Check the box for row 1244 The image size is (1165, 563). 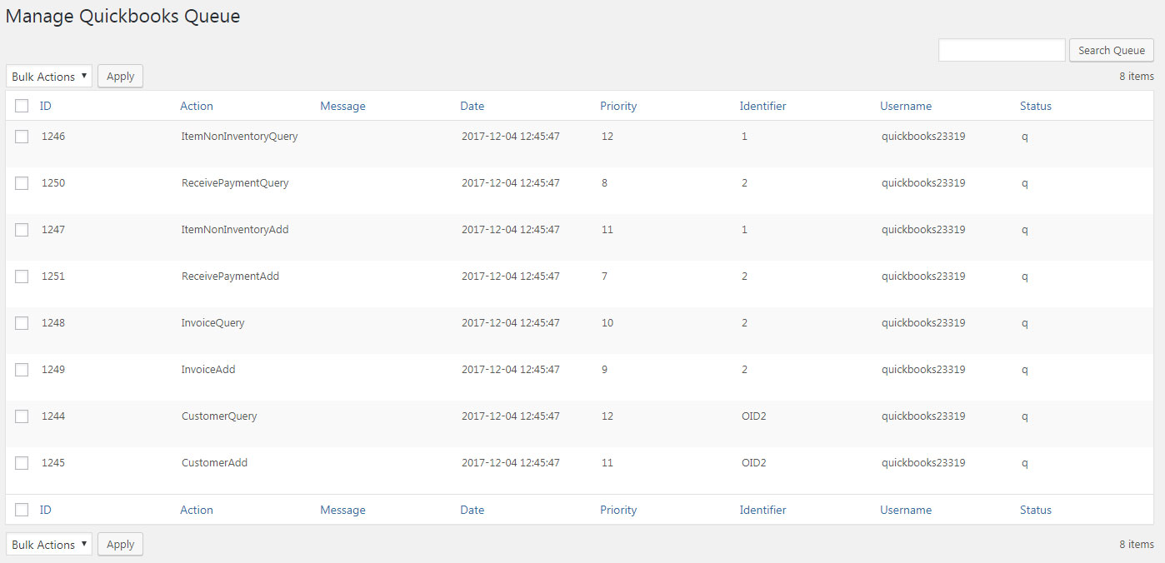(22, 416)
